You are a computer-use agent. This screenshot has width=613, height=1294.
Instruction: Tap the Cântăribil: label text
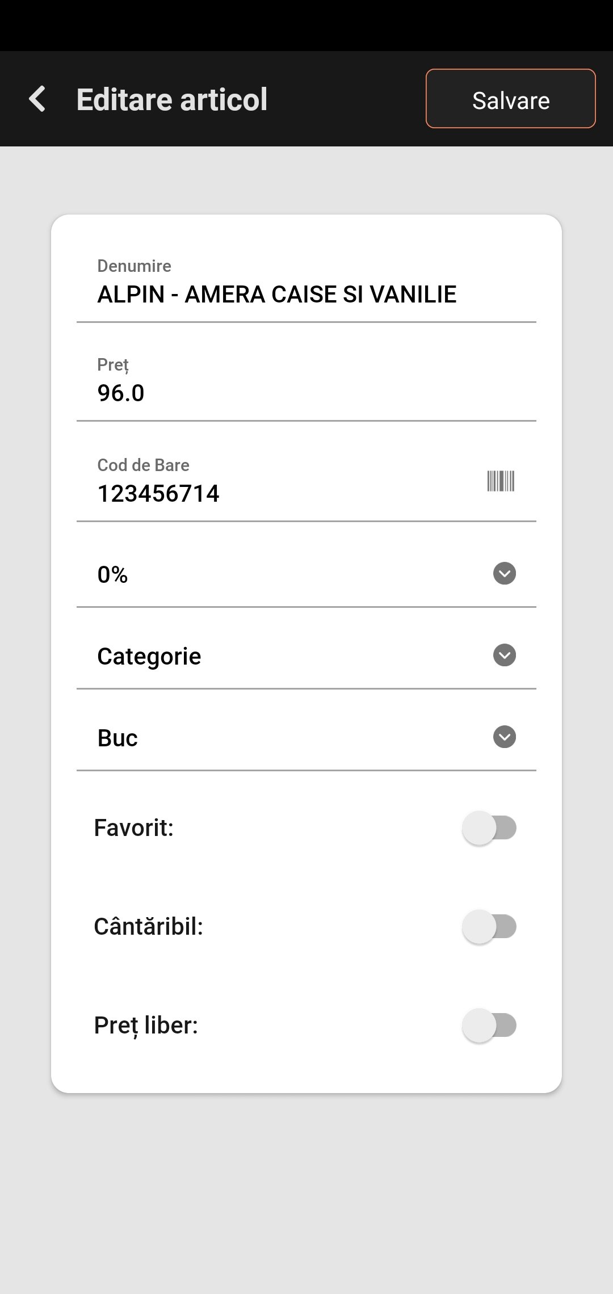click(149, 927)
